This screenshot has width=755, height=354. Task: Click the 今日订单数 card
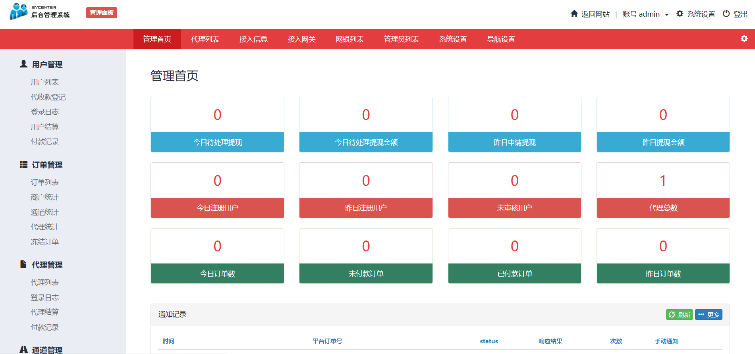217,256
